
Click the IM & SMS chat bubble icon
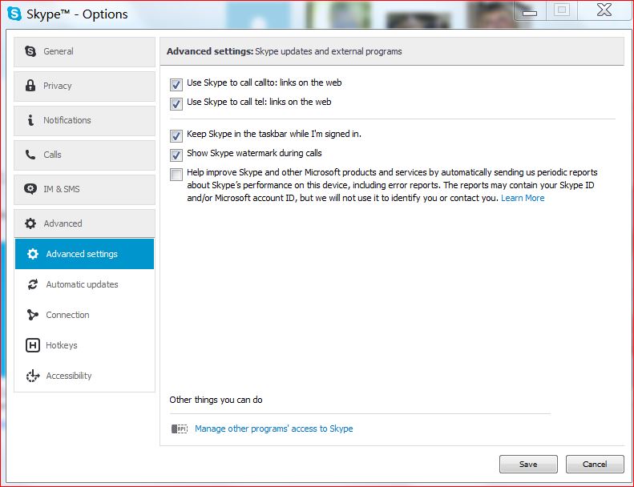(30, 189)
